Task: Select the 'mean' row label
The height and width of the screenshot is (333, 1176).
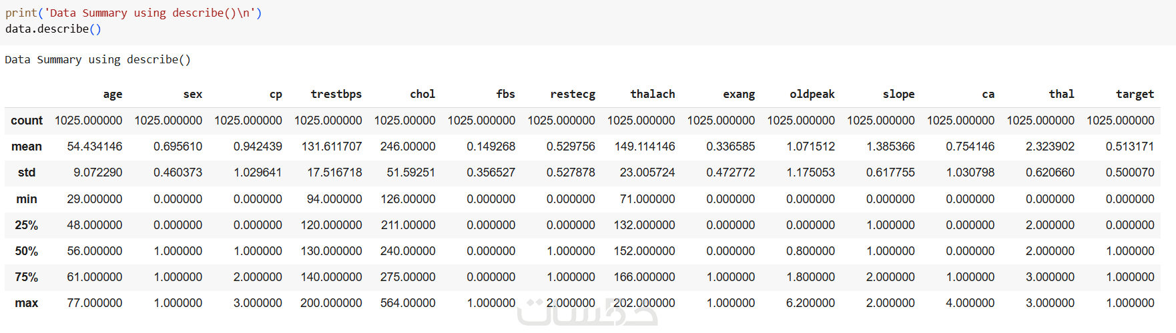Action: click(x=27, y=147)
